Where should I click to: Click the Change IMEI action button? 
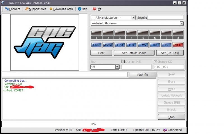click(x=171, y=103)
